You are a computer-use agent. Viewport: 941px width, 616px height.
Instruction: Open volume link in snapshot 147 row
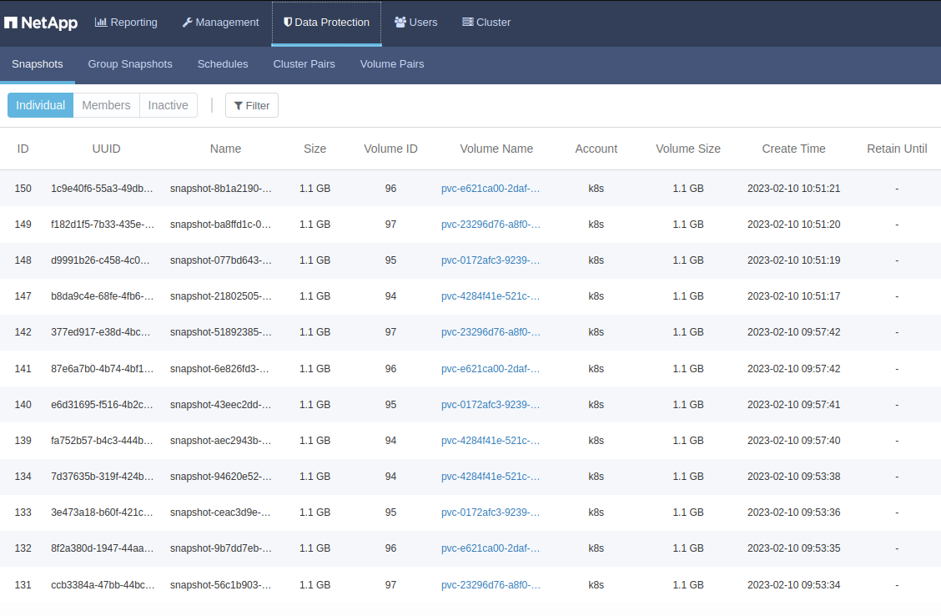tap(491, 296)
